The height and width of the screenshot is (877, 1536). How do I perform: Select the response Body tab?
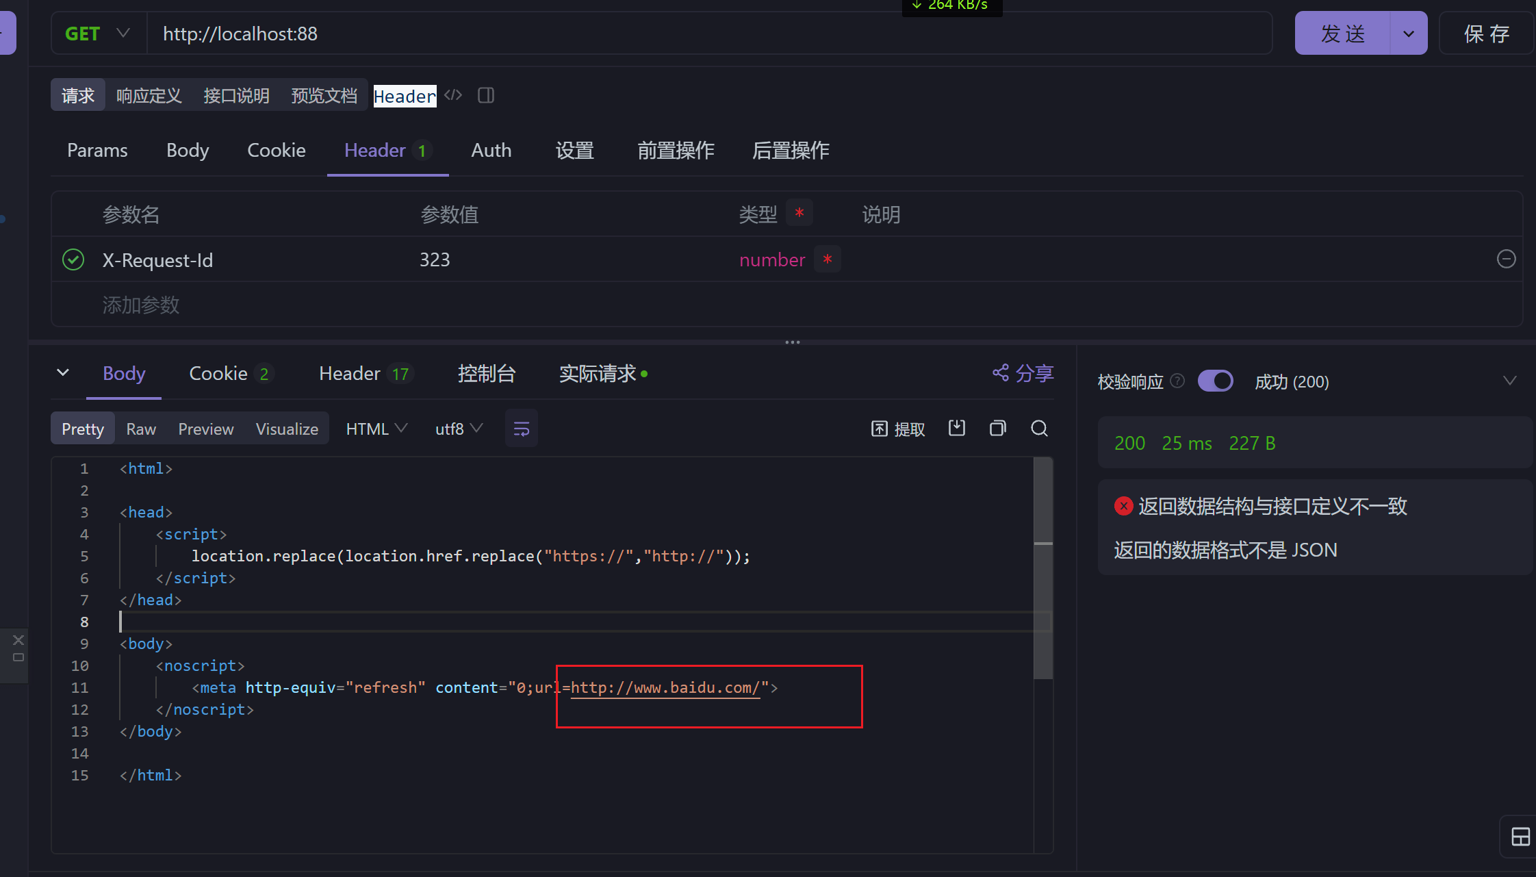click(124, 373)
